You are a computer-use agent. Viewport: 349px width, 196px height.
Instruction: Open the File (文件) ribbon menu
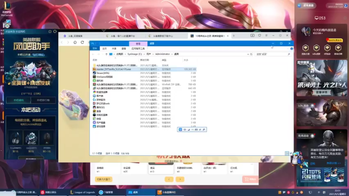pyautogui.click(x=95, y=48)
